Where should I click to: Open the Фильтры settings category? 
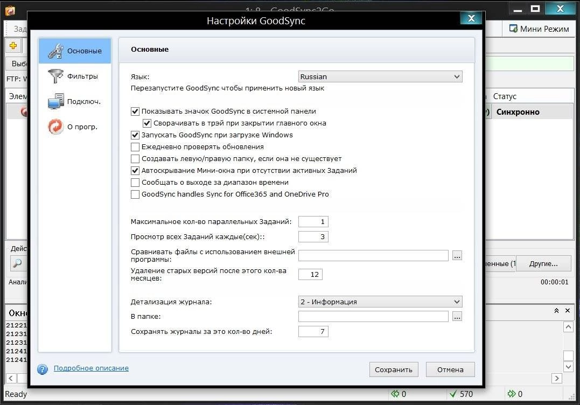[x=75, y=76]
